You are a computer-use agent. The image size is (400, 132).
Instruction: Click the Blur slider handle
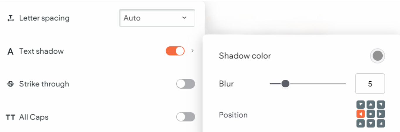coord(285,84)
